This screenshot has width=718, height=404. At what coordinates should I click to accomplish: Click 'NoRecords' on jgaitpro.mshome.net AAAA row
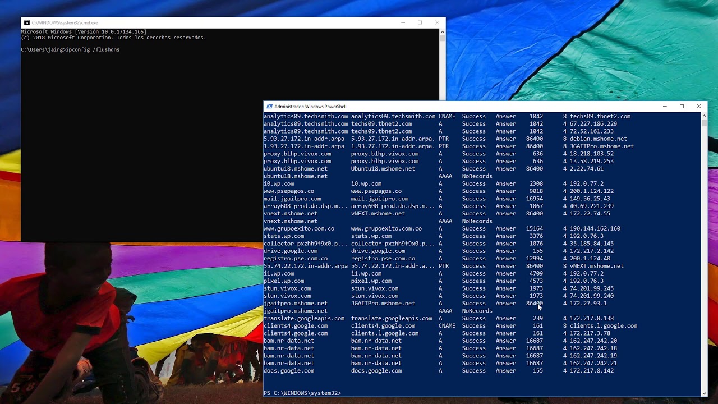click(477, 311)
